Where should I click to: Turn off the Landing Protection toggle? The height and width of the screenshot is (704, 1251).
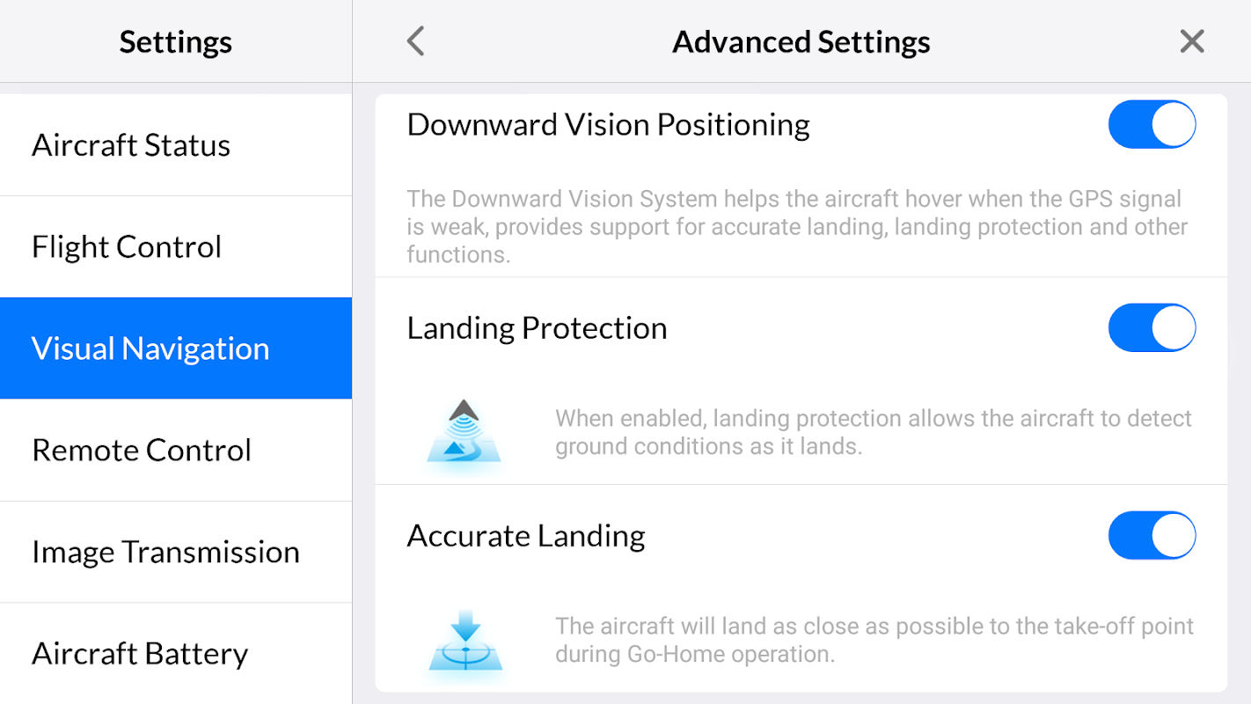[x=1152, y=328]
